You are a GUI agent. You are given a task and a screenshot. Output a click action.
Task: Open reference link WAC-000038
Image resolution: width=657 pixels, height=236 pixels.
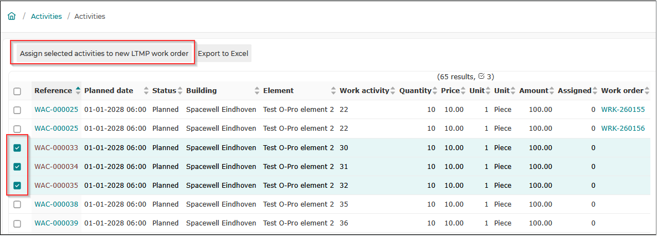click(x=56, y=204)
